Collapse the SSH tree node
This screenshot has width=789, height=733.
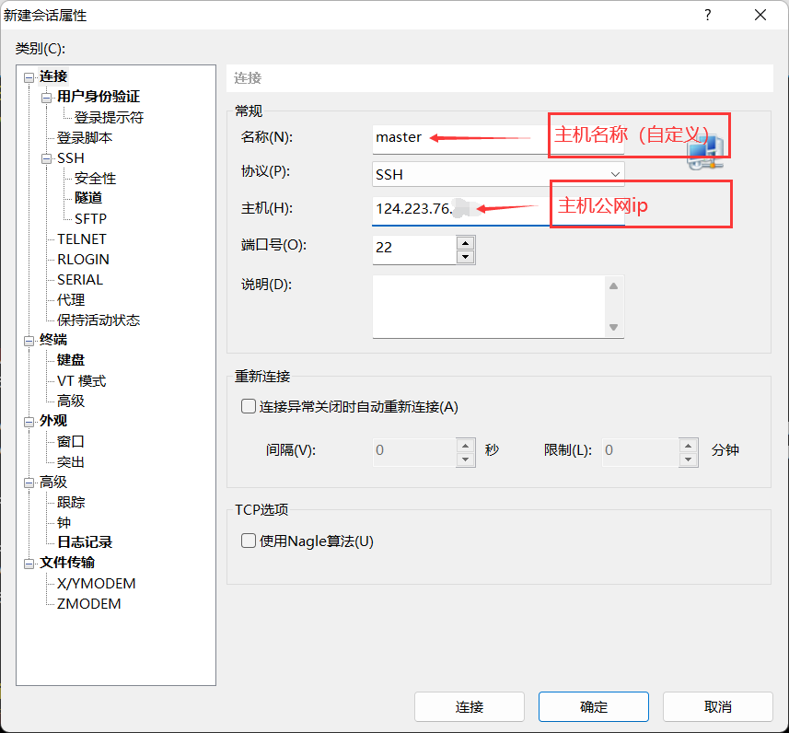click(46, 159)
